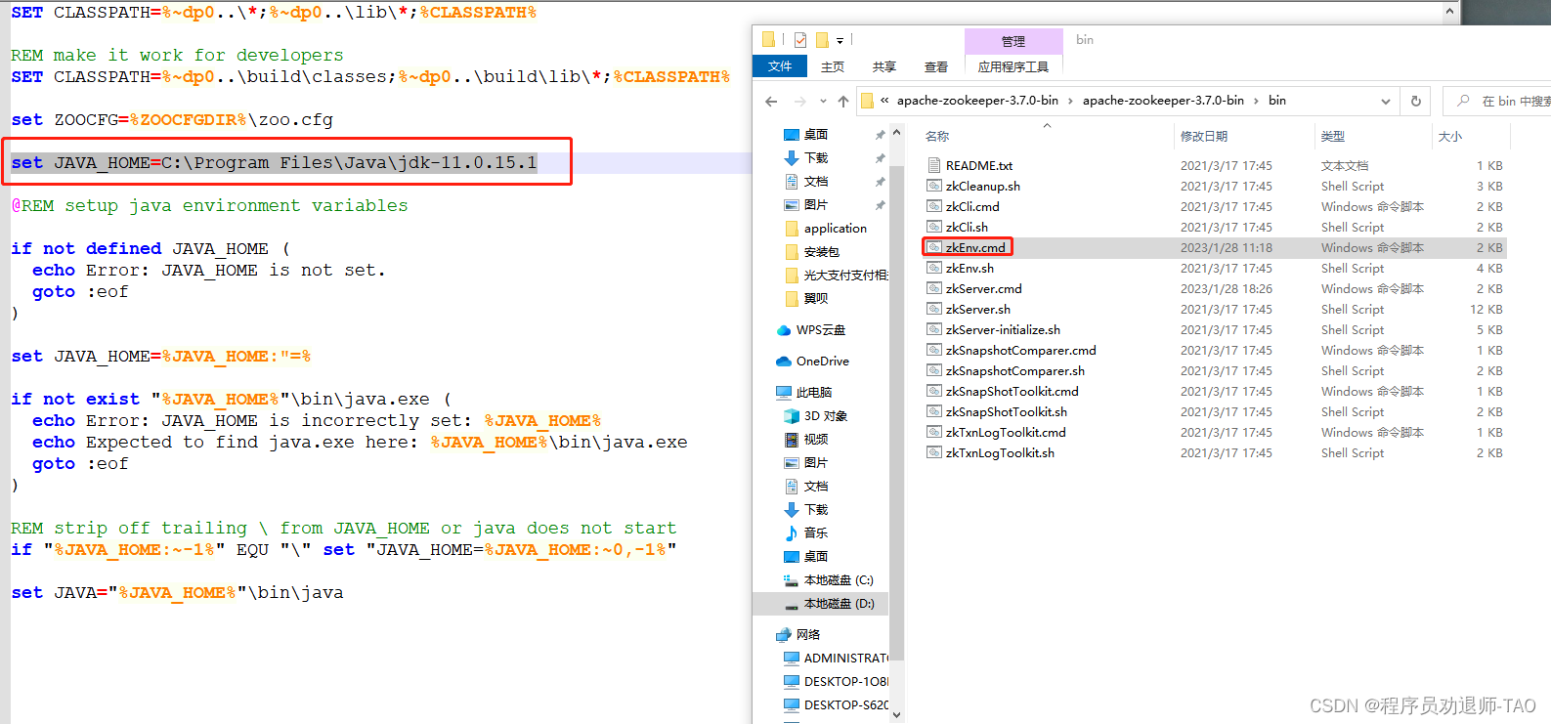Open the recent locations dropdown next to forward arrow
This screenshot has width=1551, height=724.
[823, 101]
